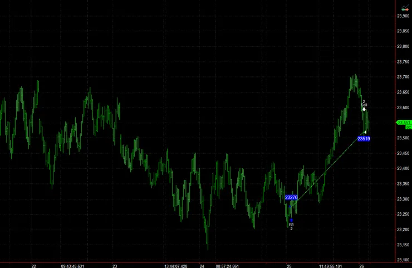The width and height of the screenshot is (412, 268).
Task: Click the 23,400 price axis label
Action: [x=403, y=169]
